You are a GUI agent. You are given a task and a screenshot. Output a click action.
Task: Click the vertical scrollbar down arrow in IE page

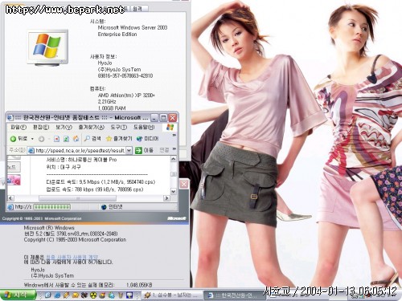point(174,191)
